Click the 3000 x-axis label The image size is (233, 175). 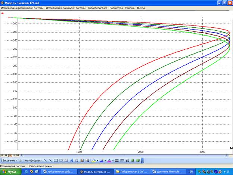202,152
